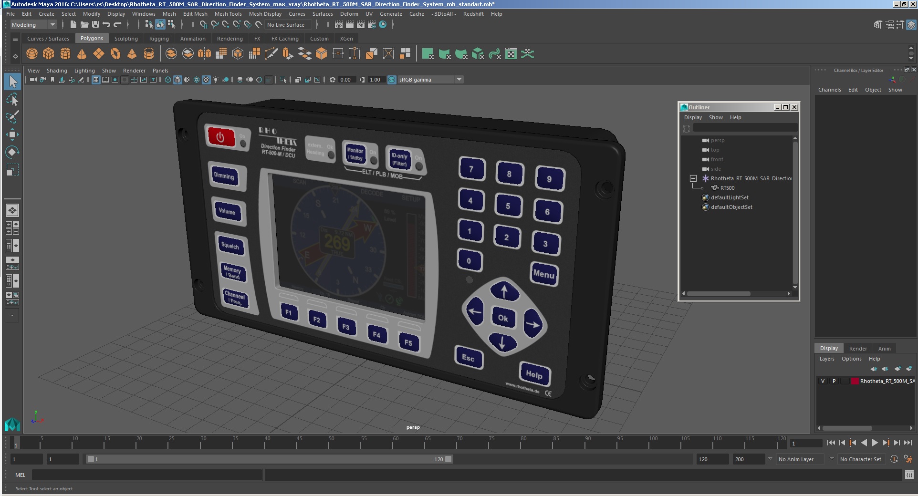This screenshot has height=496, width=918.
Task: Switch to four-view layout icon
Action: pos(12,228)
